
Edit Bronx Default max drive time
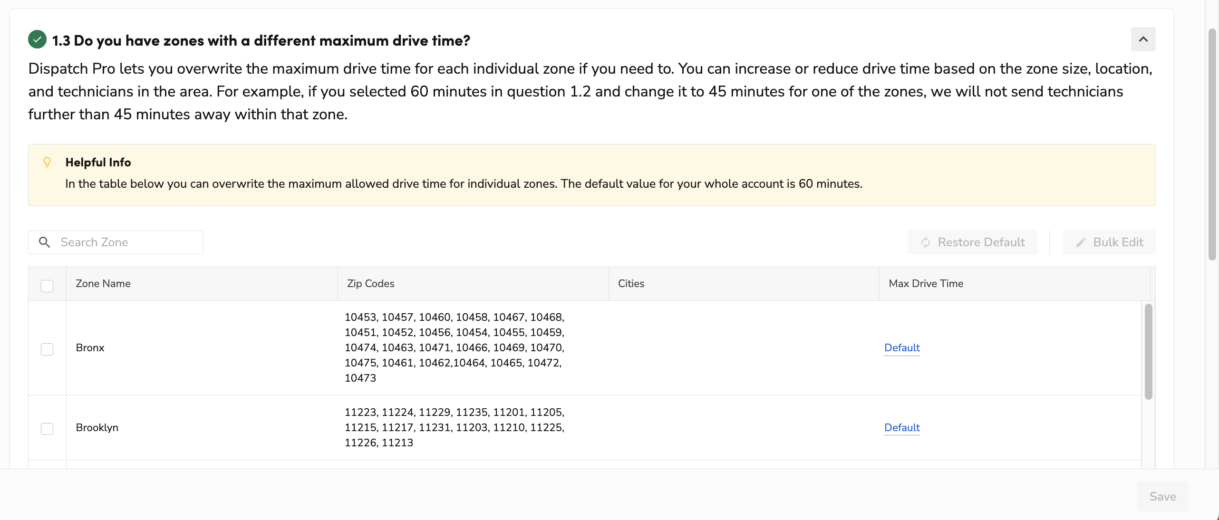[901, 347]
